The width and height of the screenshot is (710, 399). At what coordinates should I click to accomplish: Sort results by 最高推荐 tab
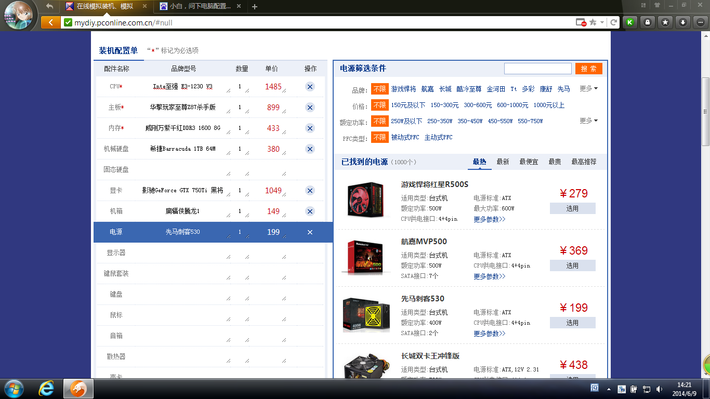pyautogui.click(x=584, y=162)
